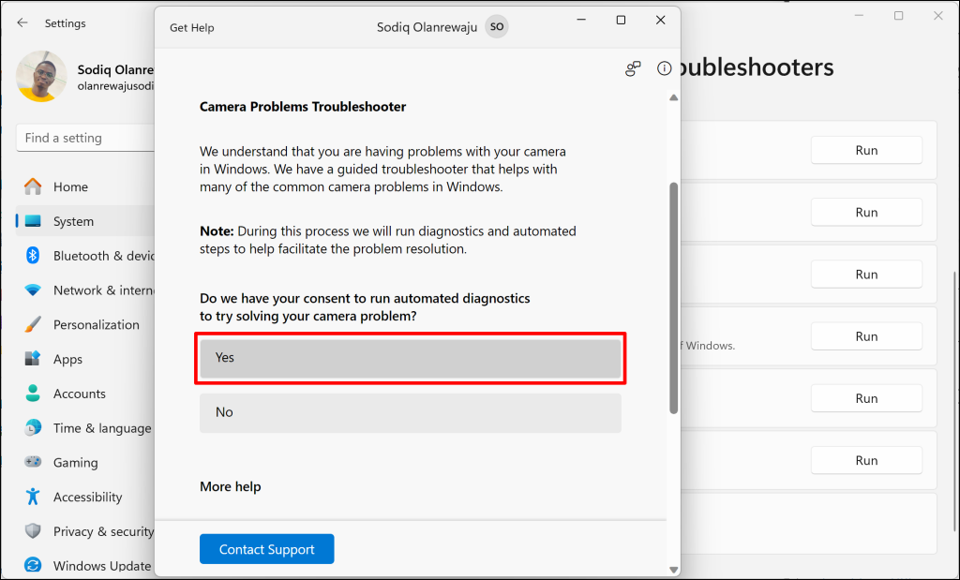Click the Settings back arrow icon
960x580 pixels.
point(22,23)
